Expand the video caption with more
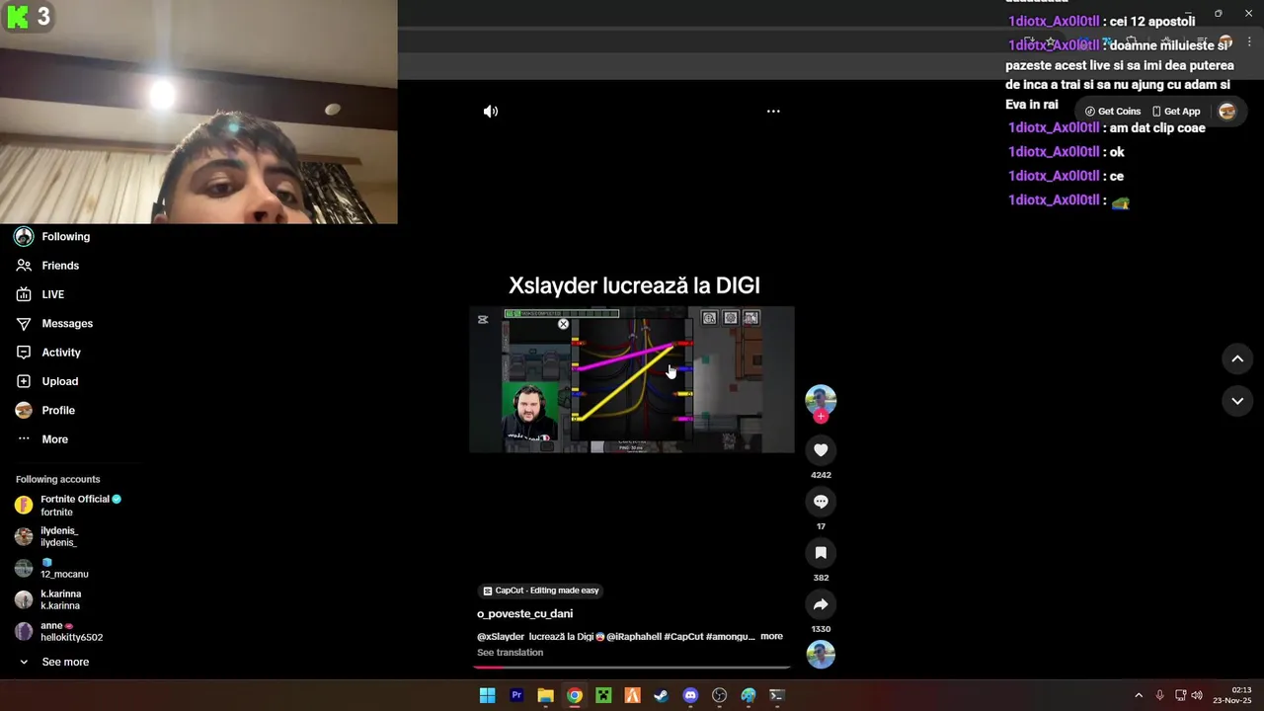The height and width of the screenshot is (711, 1264). (771, 637)
